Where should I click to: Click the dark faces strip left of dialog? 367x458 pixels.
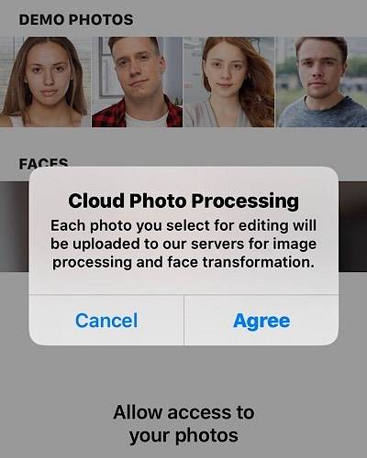pos(15,226)
